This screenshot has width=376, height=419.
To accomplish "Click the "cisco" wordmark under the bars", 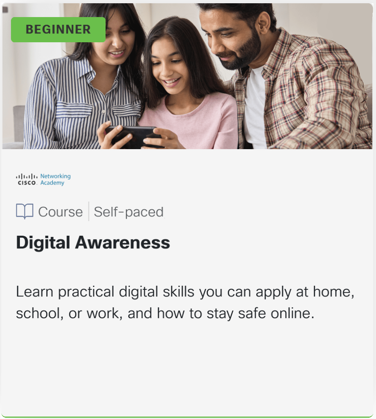I will point(26,183).
